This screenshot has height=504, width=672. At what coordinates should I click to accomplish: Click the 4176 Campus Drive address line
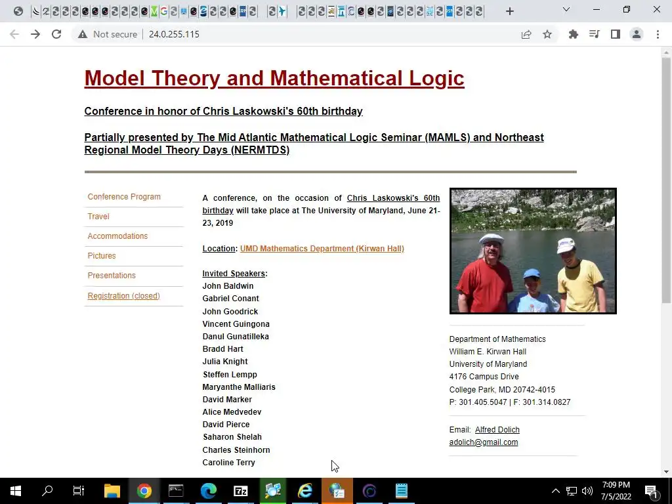click(x=484, y=377)
